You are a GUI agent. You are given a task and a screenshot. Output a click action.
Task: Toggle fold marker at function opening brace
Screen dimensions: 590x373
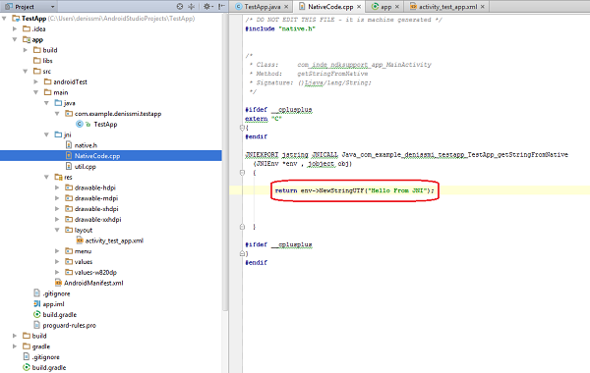pos(242,173)
